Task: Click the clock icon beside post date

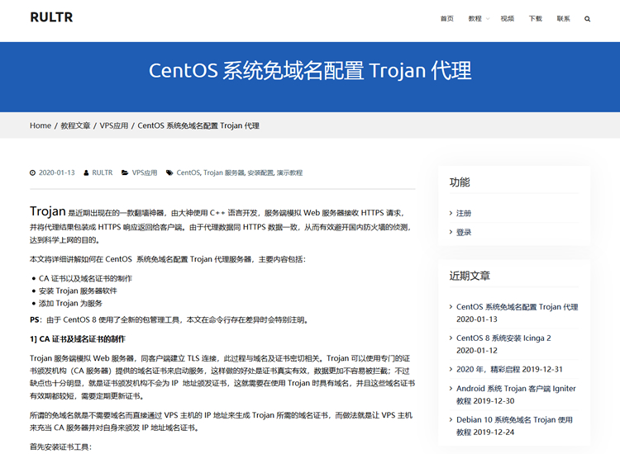Action: (32, 173)
